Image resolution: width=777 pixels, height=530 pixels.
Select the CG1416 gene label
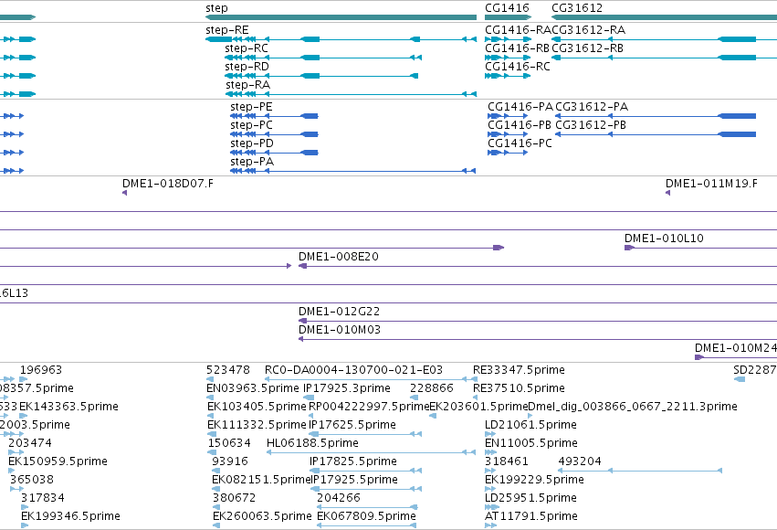pos(507,8)
